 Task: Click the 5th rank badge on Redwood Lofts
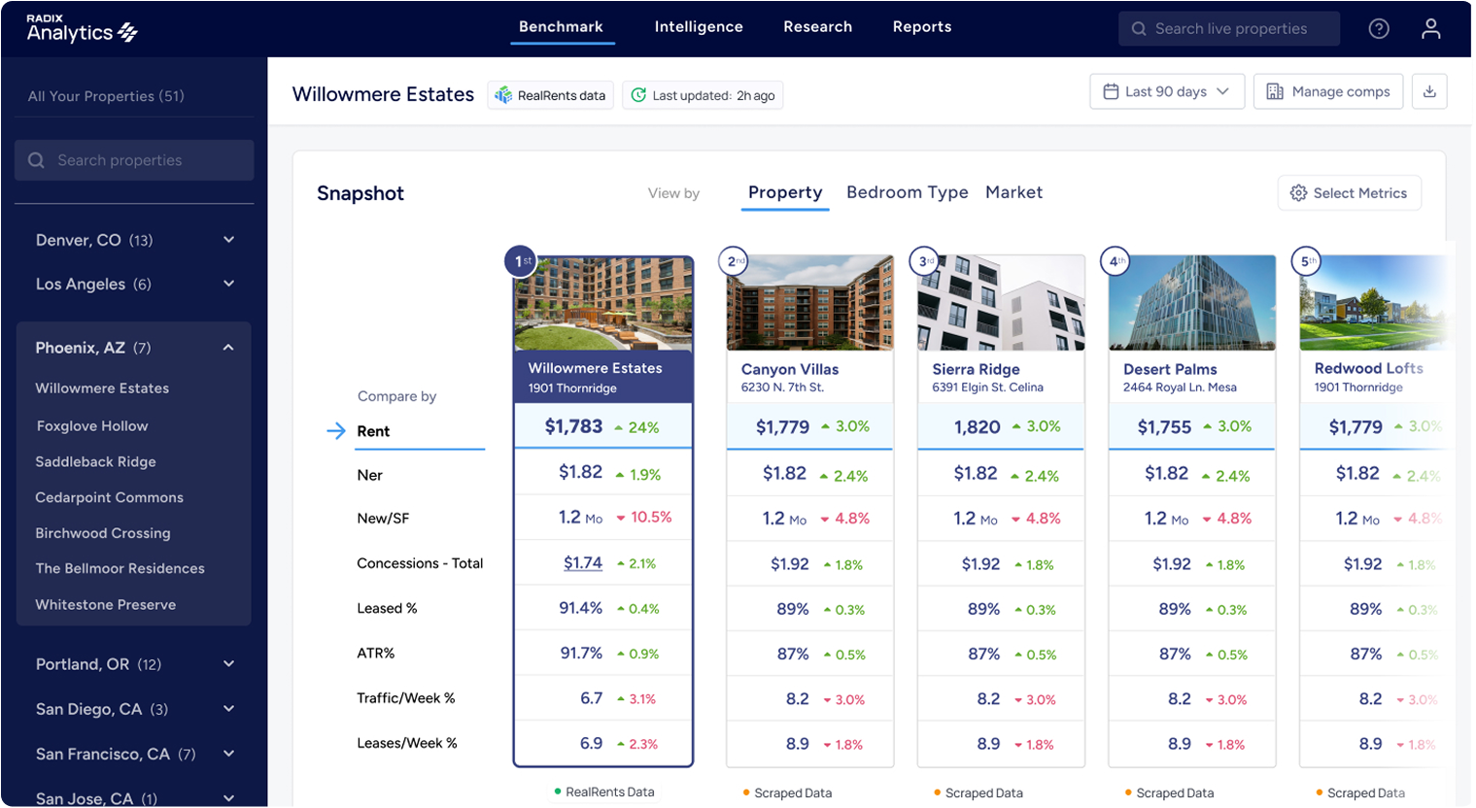click(1306, 261)
